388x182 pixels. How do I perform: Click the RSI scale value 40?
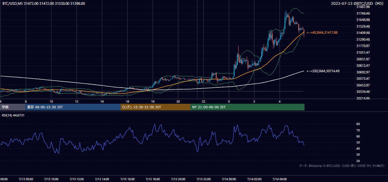tap(358, 148)
